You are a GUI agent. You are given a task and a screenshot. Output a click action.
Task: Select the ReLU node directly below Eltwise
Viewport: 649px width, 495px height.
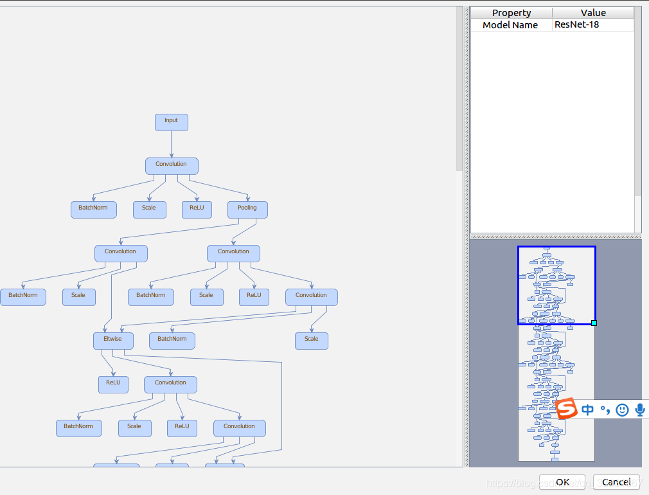[x=113, y=384]
